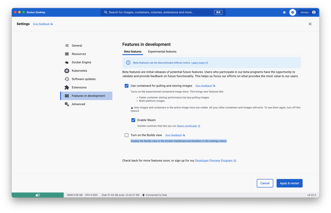331x213 pixels.
Task: Switch to the Experimental features tab
Action: [162, 52]
